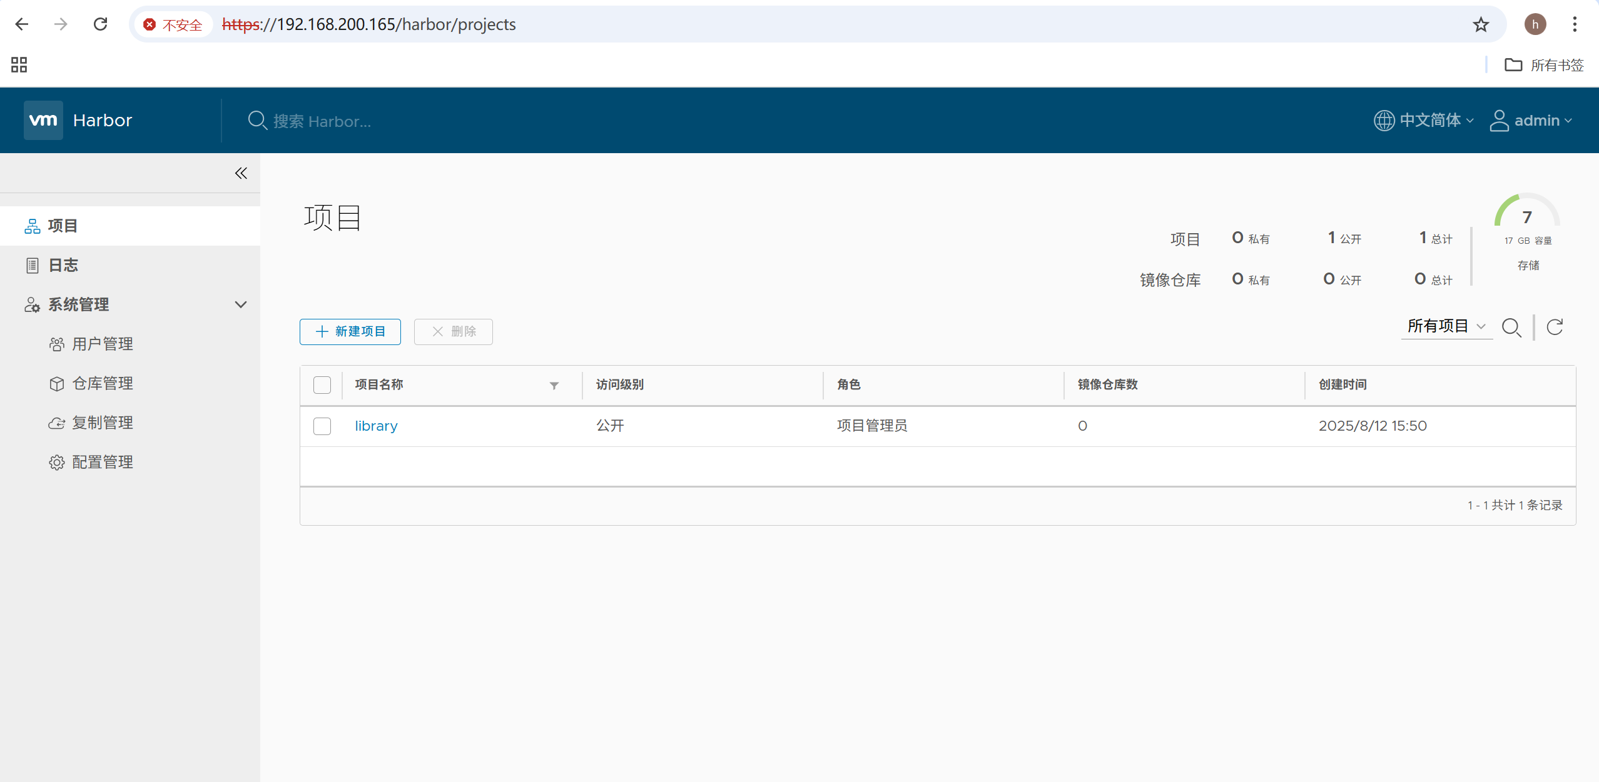
Task: Click the project name column filter icon
Action: pyautogui.click(x=554, y=385)
